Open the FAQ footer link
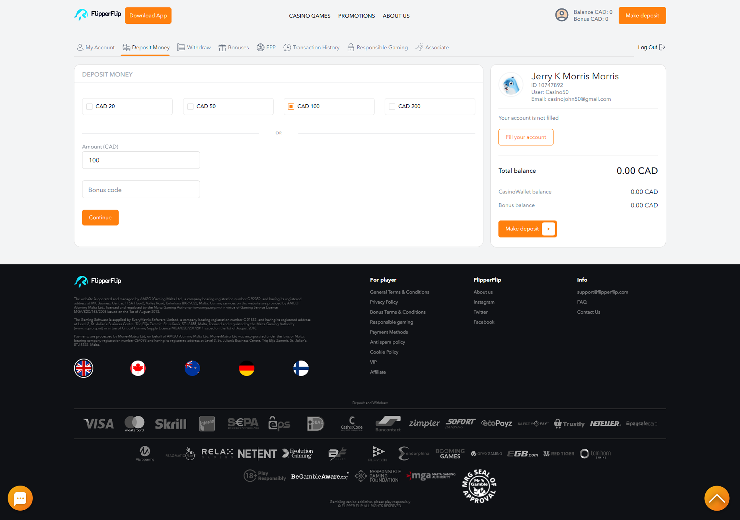The width and height of the screenshot is (740, 520). coord(582,302)
